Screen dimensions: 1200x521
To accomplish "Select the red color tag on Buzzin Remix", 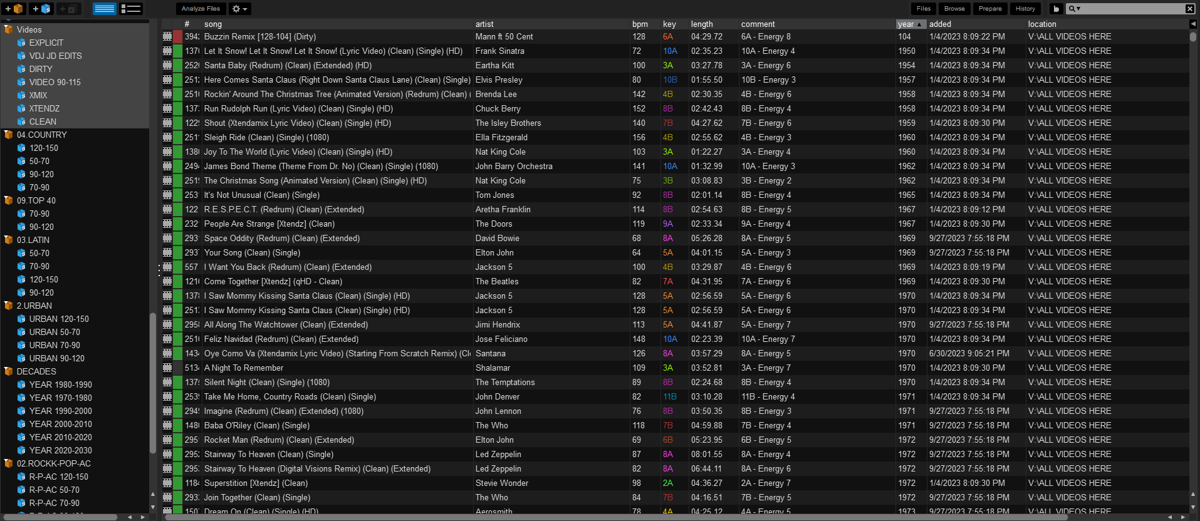I will coord(178,36).
